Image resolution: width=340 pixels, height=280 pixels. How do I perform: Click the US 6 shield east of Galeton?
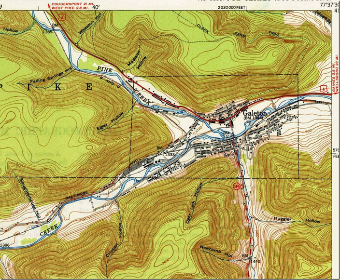click(322, 87)
